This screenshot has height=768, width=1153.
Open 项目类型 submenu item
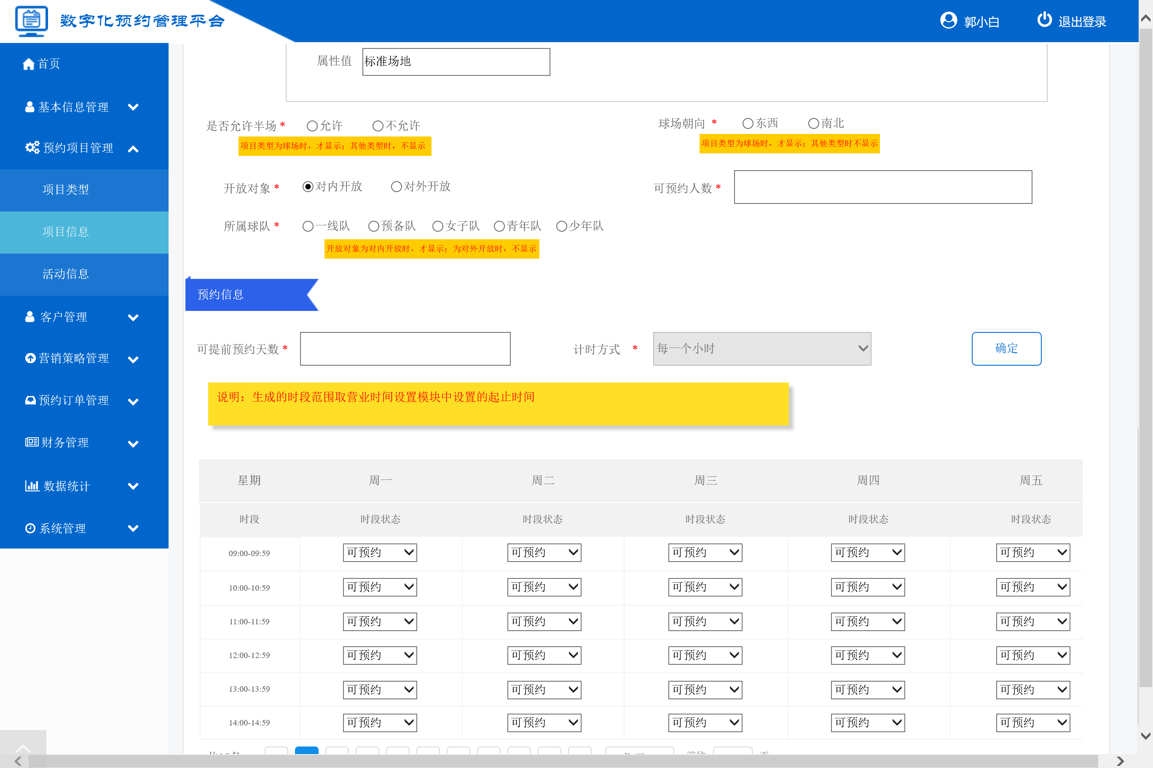[84, 190]
